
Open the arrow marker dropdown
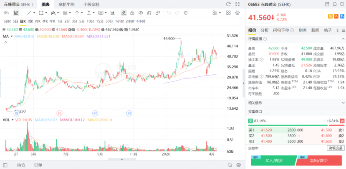82,13
